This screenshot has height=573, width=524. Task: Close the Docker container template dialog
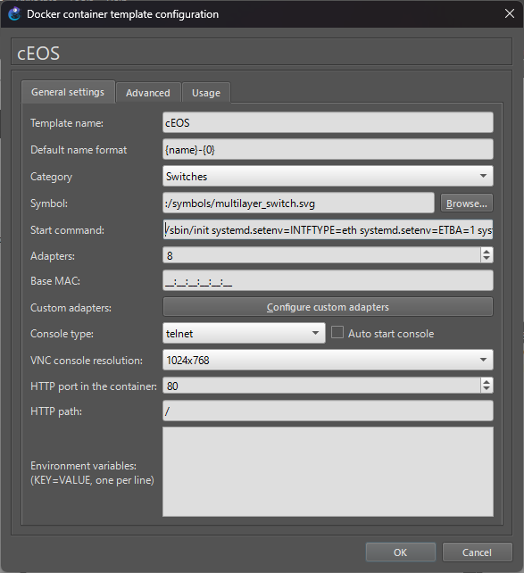pyautogui.click(x=510, y=14)
